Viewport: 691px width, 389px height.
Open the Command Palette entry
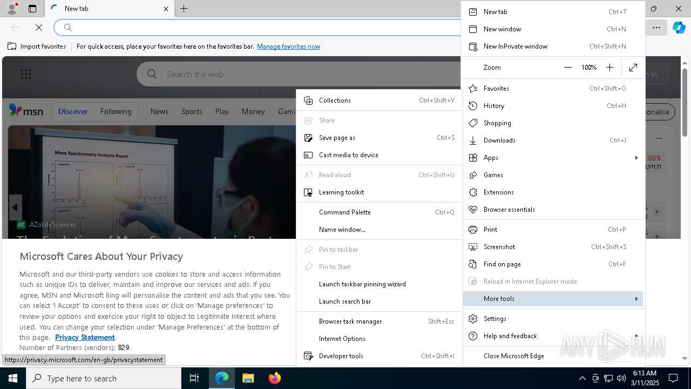pyautogui.click(x=379, y=212)
